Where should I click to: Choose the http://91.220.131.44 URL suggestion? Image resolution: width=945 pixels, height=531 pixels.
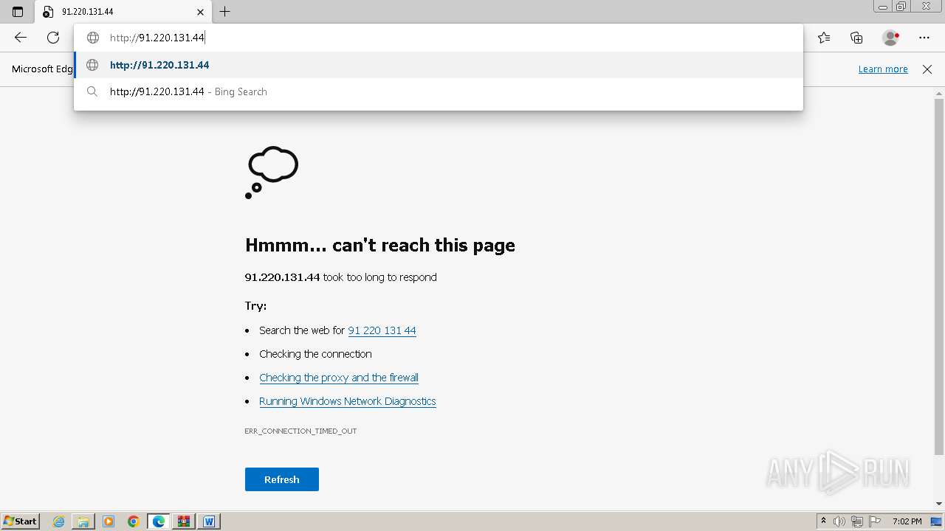coord(439,65)
